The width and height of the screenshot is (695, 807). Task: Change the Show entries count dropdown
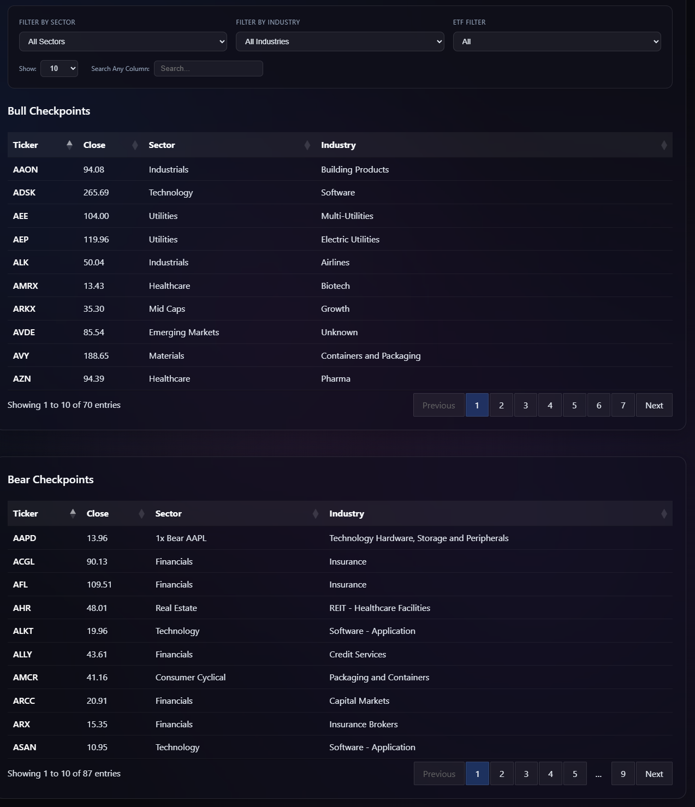pos(59,68)
